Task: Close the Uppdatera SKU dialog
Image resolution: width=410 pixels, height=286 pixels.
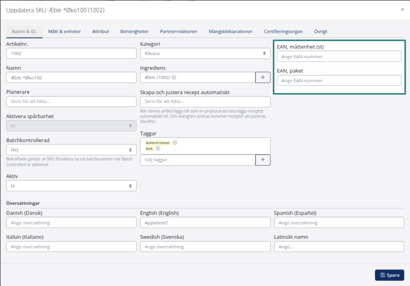Action: pyautogui.click(x=402, y=10)
